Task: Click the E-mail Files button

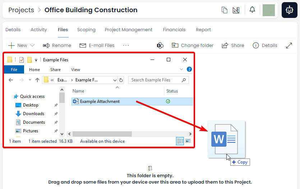Action: (97, 46)
